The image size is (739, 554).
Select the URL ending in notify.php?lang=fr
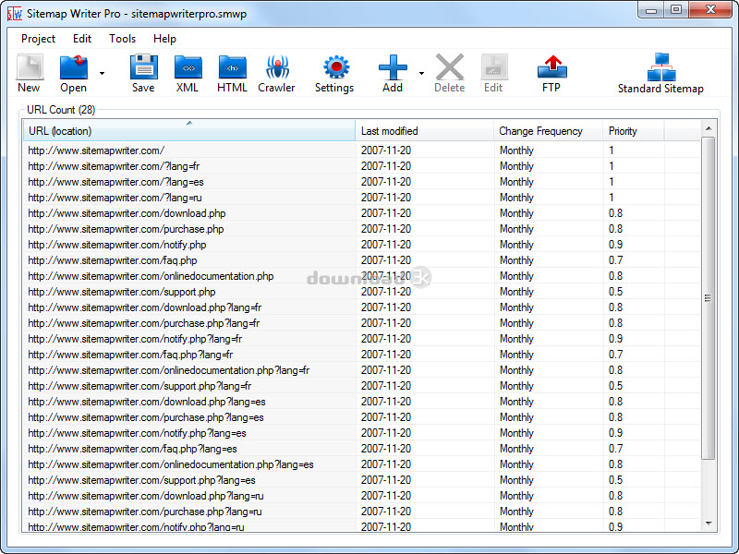pyautogui.click(x=135, y=339)
